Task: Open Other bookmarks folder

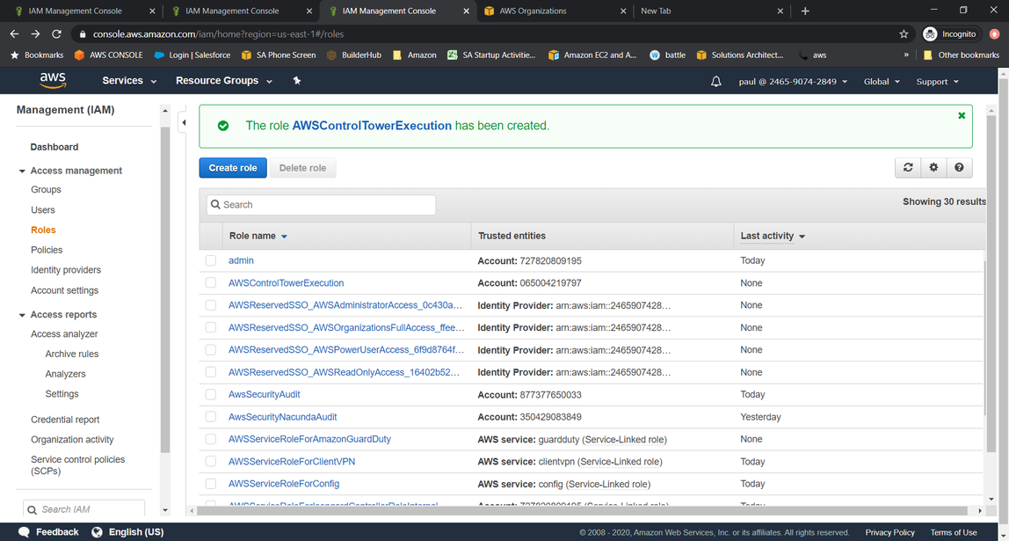Action: click(x=961, y=55)
